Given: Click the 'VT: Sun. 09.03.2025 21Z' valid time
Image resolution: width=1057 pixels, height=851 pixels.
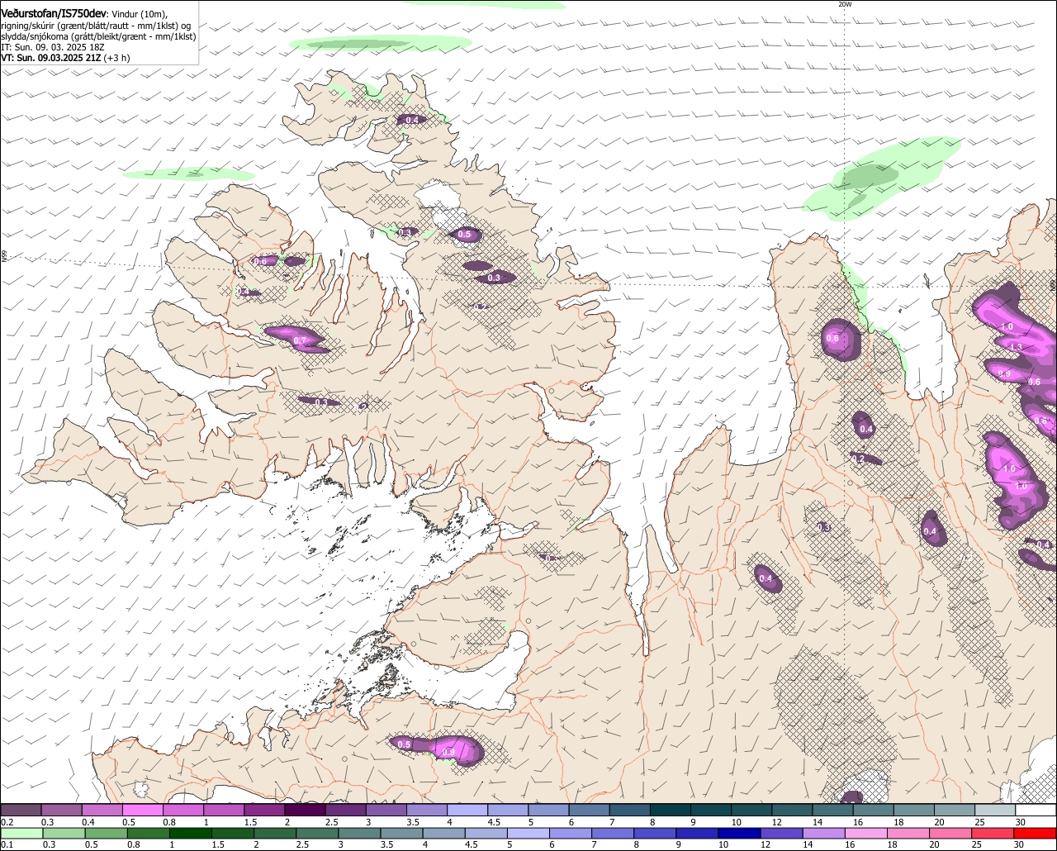Looking at the screenshot, I should (x=50, y=58).
